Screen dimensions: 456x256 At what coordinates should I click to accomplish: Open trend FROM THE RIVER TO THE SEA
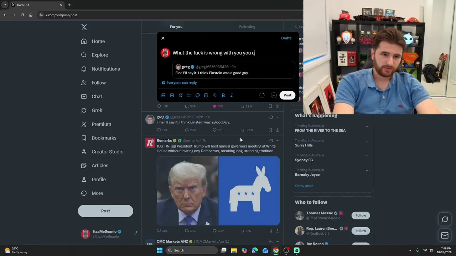pyautogui.click(x=320, y=130)
